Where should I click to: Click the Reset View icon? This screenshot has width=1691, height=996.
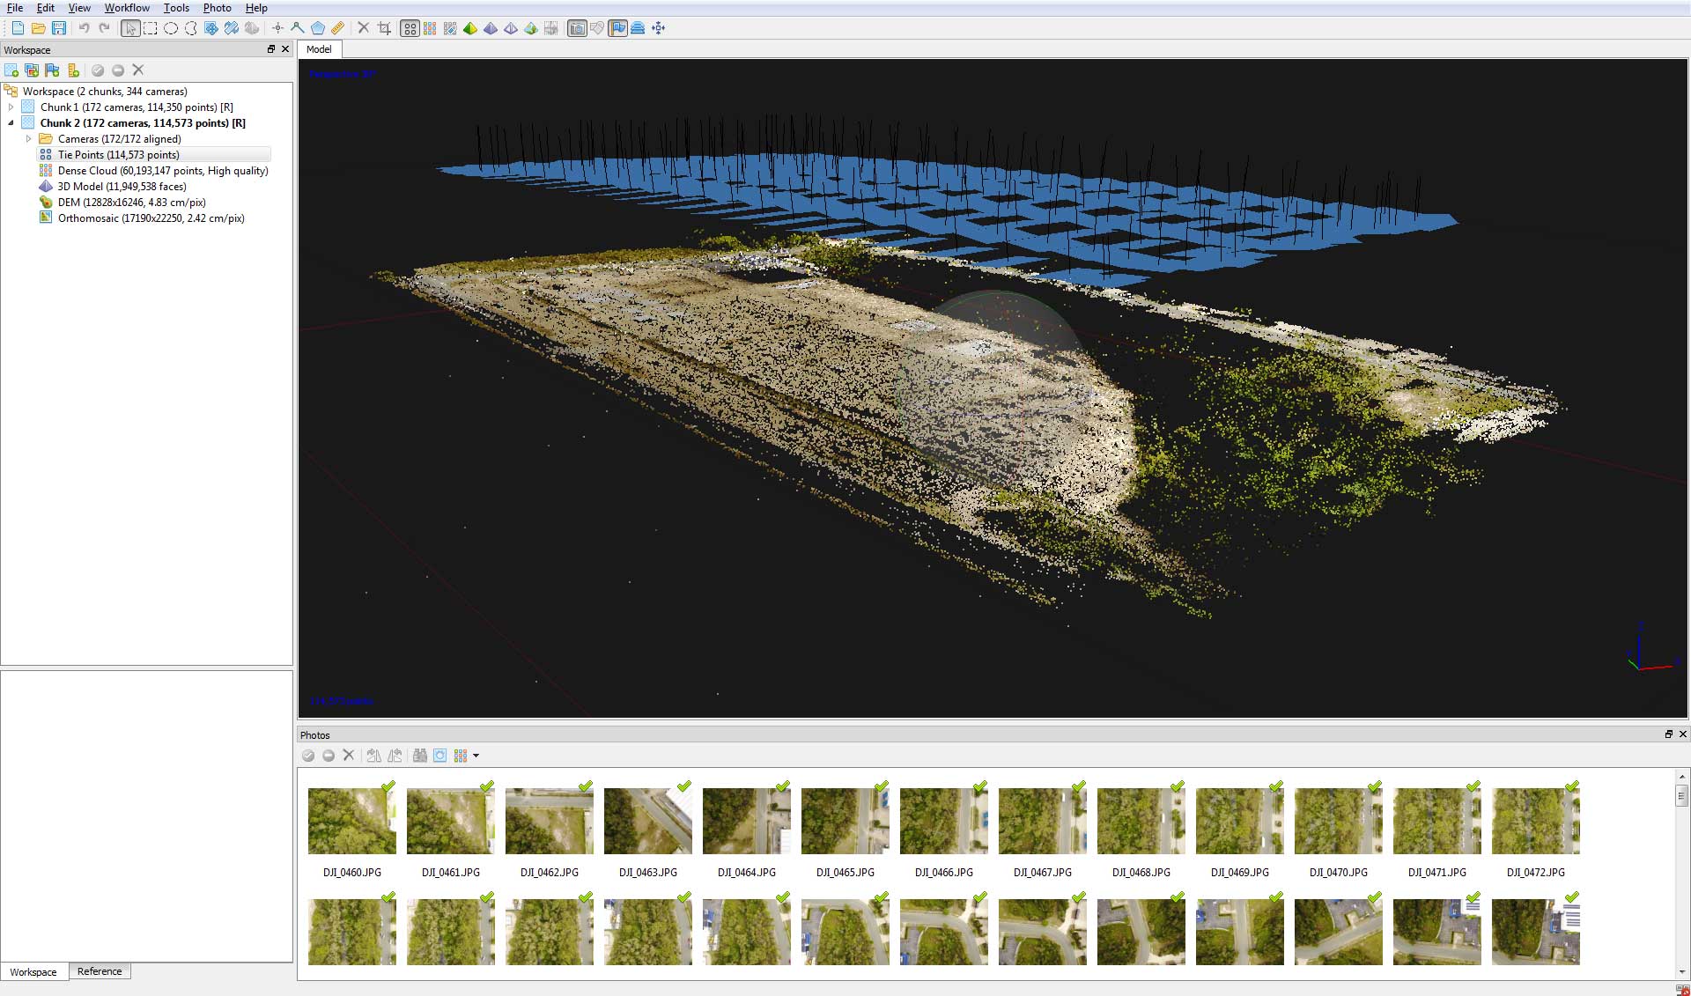tap(659, 28)
